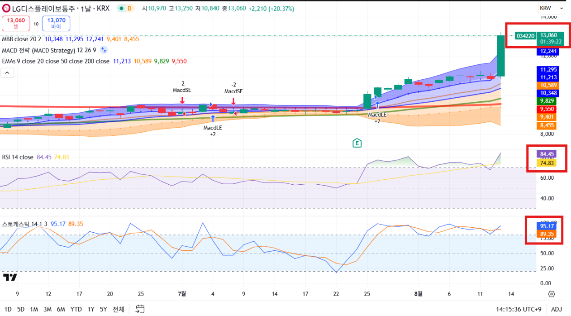Select the YTD time range

[76, 309]
